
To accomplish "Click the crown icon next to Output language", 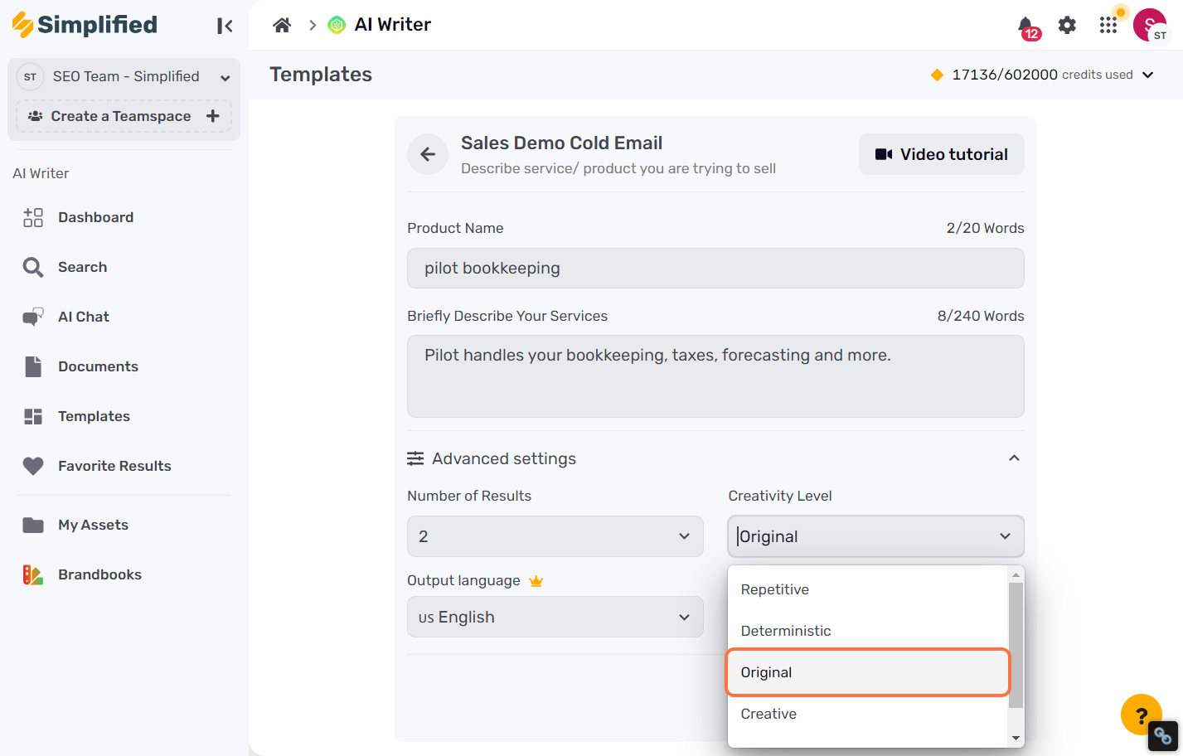I will tap(536, 580).
